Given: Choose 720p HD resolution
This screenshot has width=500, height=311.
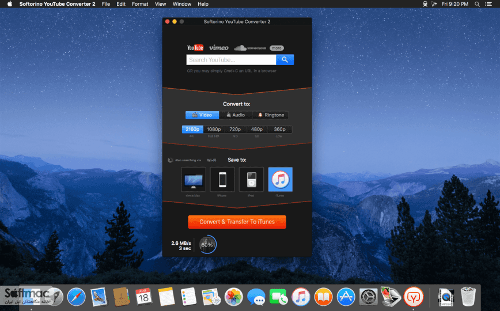Looking at the screenshot, I should (x=236, y=129).
